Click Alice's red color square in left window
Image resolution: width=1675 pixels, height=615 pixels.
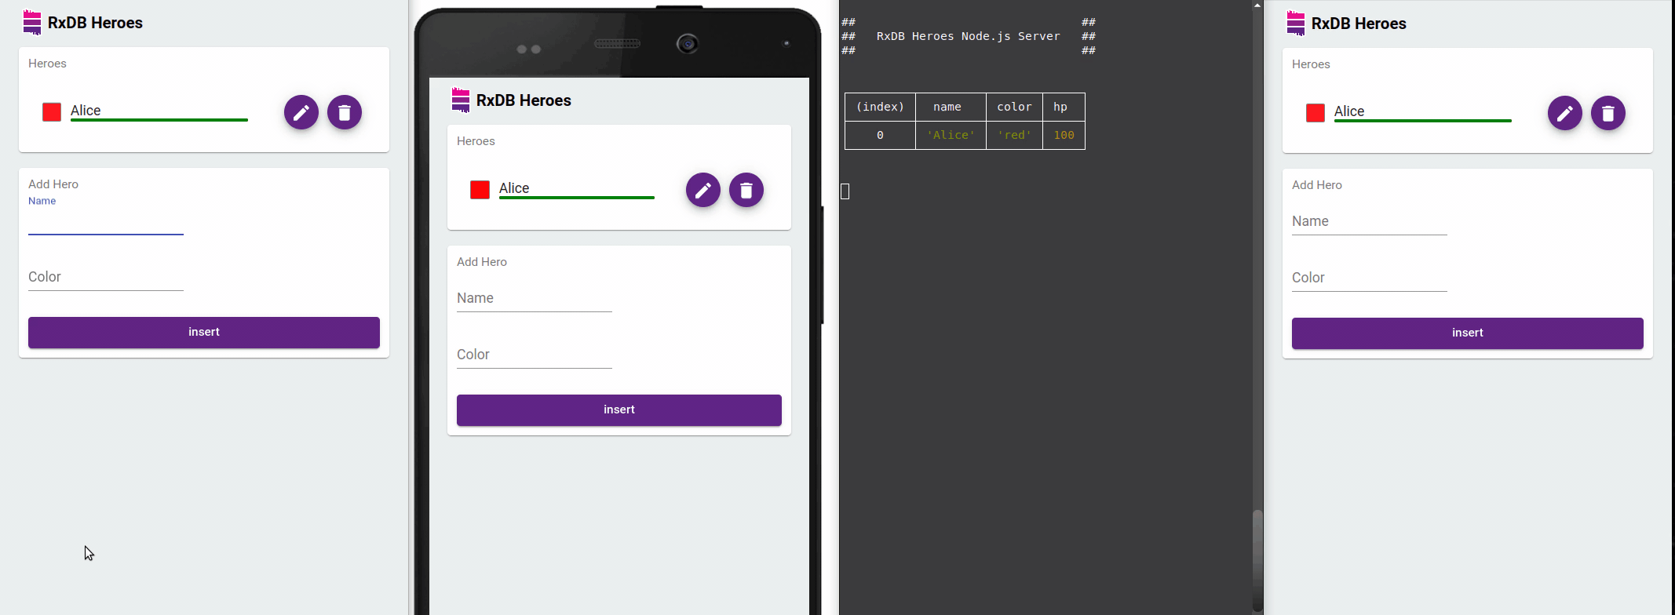52,112
